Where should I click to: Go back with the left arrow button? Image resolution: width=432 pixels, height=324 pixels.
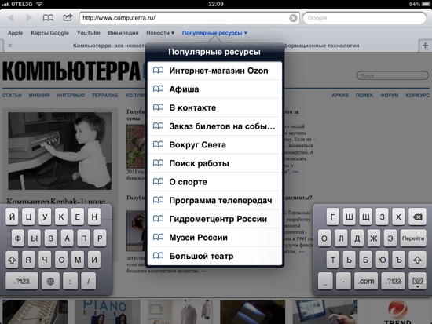(10, 18)
